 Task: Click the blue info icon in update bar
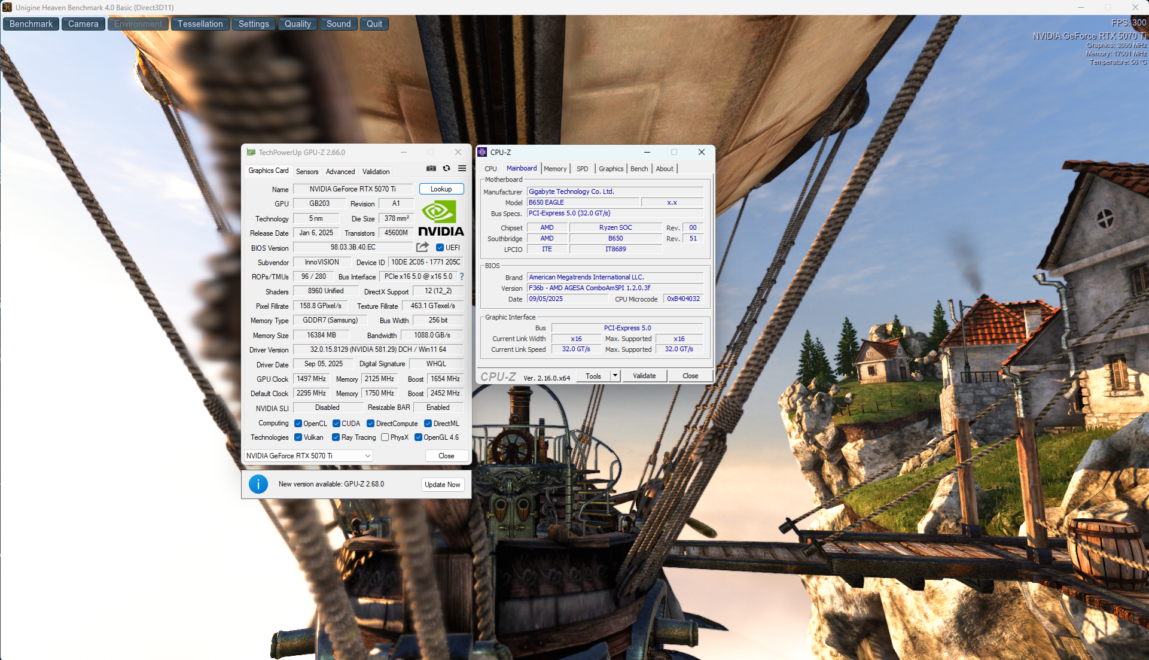[258, 484]
